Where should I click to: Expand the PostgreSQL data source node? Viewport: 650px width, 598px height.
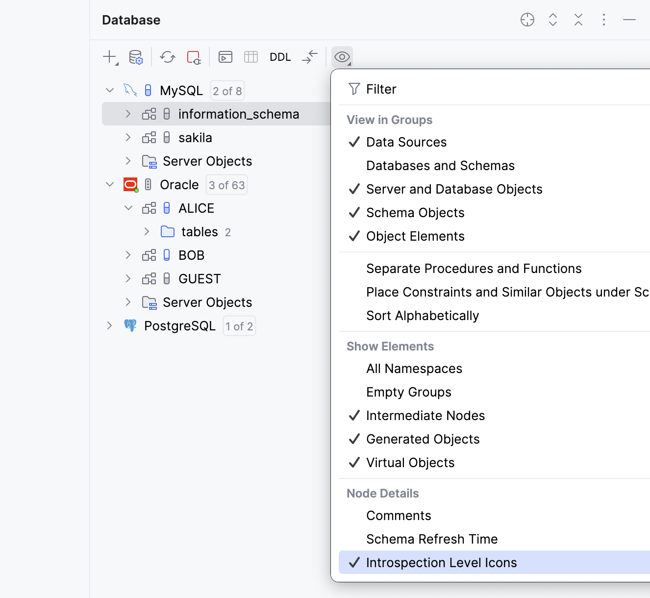[x=110, y=326]
